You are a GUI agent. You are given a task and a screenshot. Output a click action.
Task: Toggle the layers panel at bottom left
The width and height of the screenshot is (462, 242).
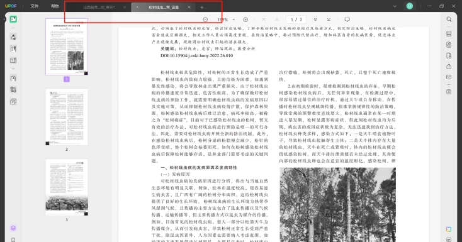(13, 228)
